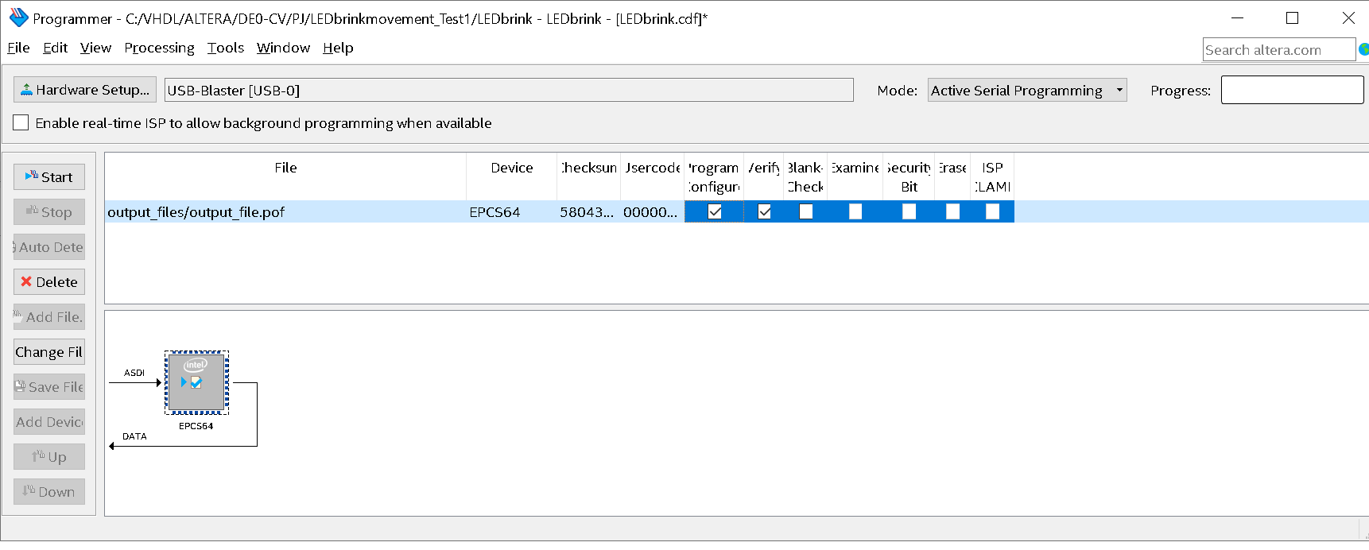Click the ASDI label in the diagram
The width and height of the screenshot is (1369, 550).
coord(134,373)
